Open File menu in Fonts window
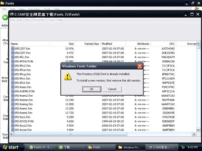This screenshot has width=202, height=151. (4, 9)
